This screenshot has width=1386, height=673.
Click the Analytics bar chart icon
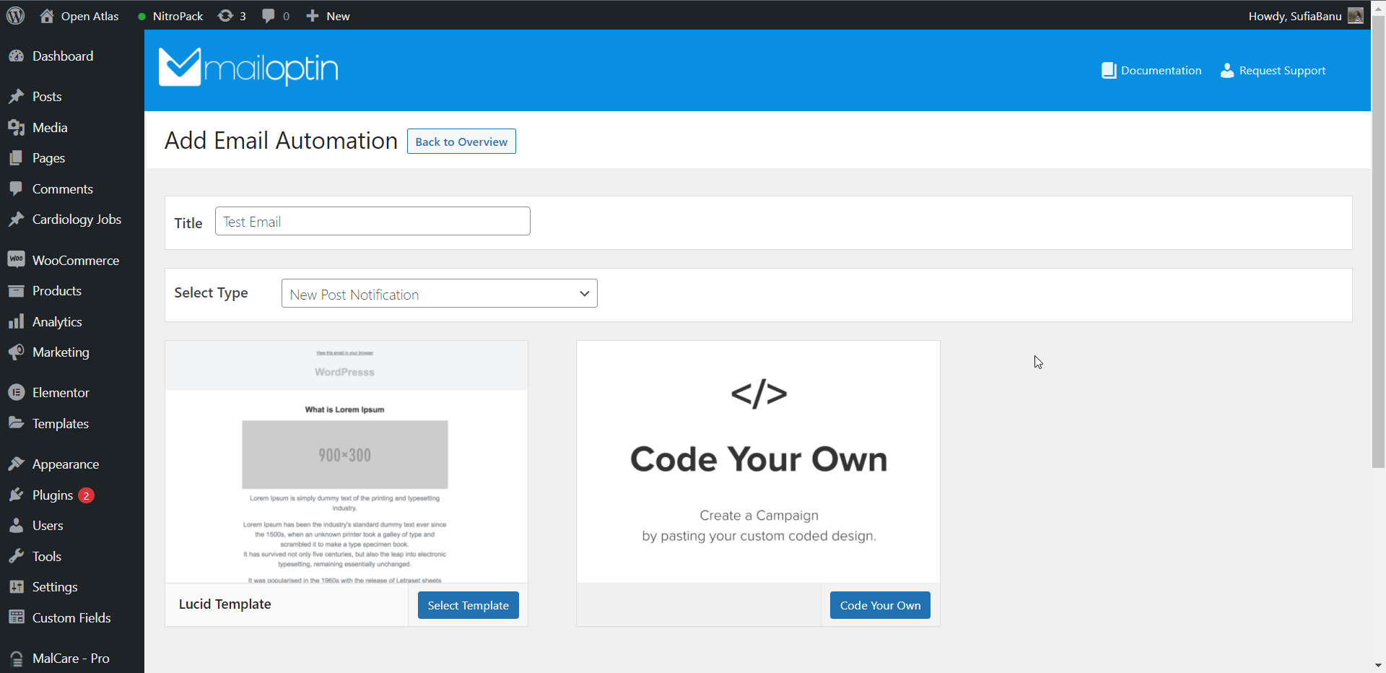(16, 322)
